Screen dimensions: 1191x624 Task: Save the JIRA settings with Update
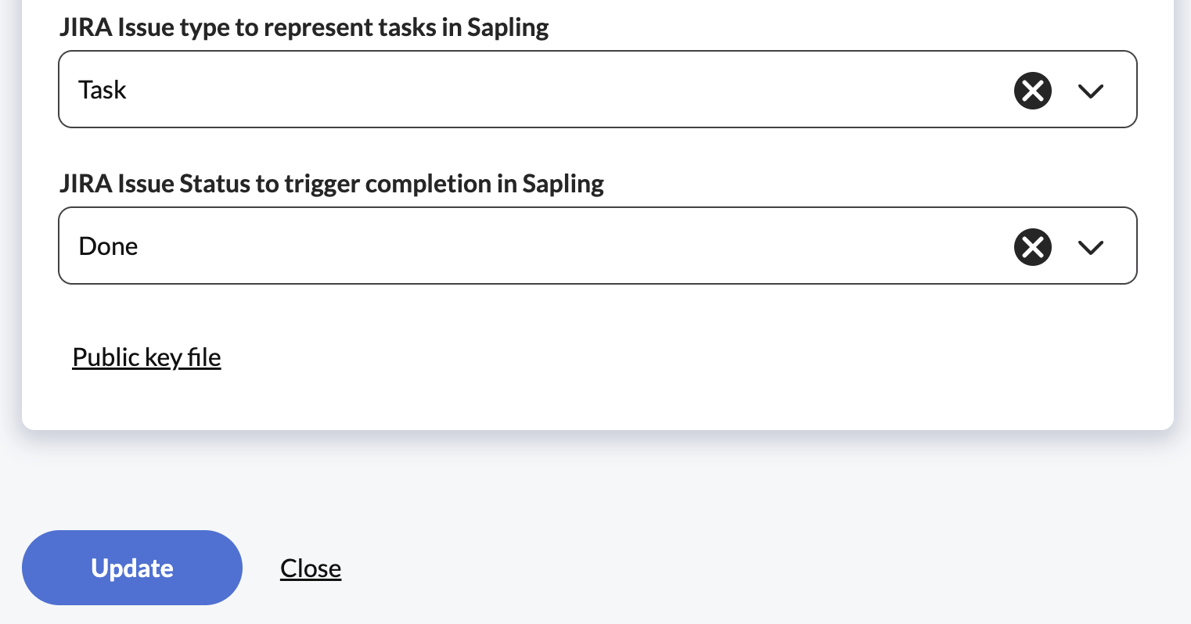[131, 568]
